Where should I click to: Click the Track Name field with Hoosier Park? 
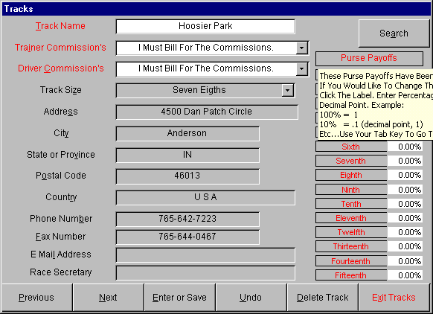205,27
